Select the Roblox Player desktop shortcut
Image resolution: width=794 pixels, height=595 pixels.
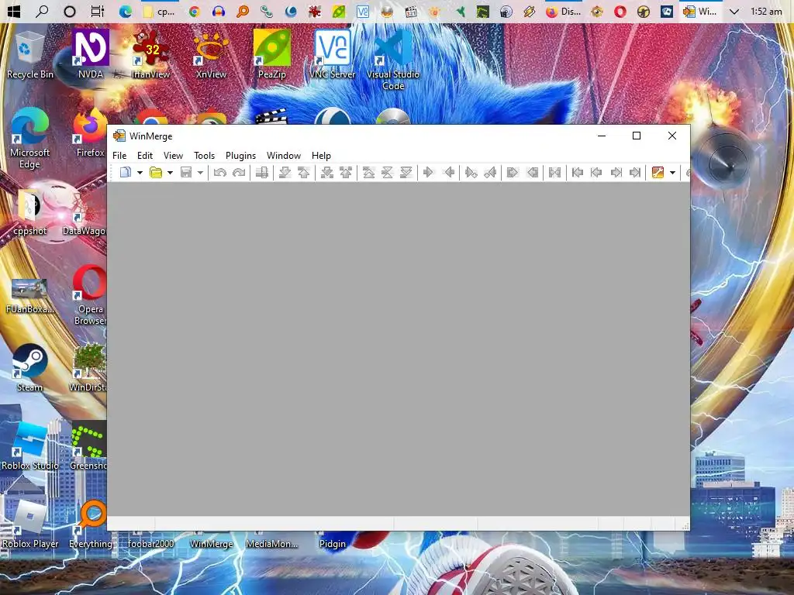click(x=30, y=524)
